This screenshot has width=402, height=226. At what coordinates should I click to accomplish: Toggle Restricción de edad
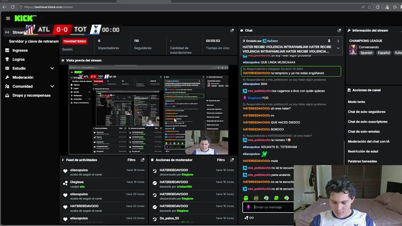363,151
